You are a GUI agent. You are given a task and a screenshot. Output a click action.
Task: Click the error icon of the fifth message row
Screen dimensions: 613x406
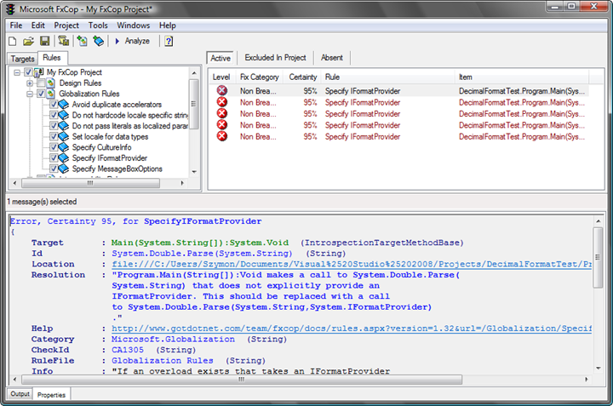(x=222, y=136)
